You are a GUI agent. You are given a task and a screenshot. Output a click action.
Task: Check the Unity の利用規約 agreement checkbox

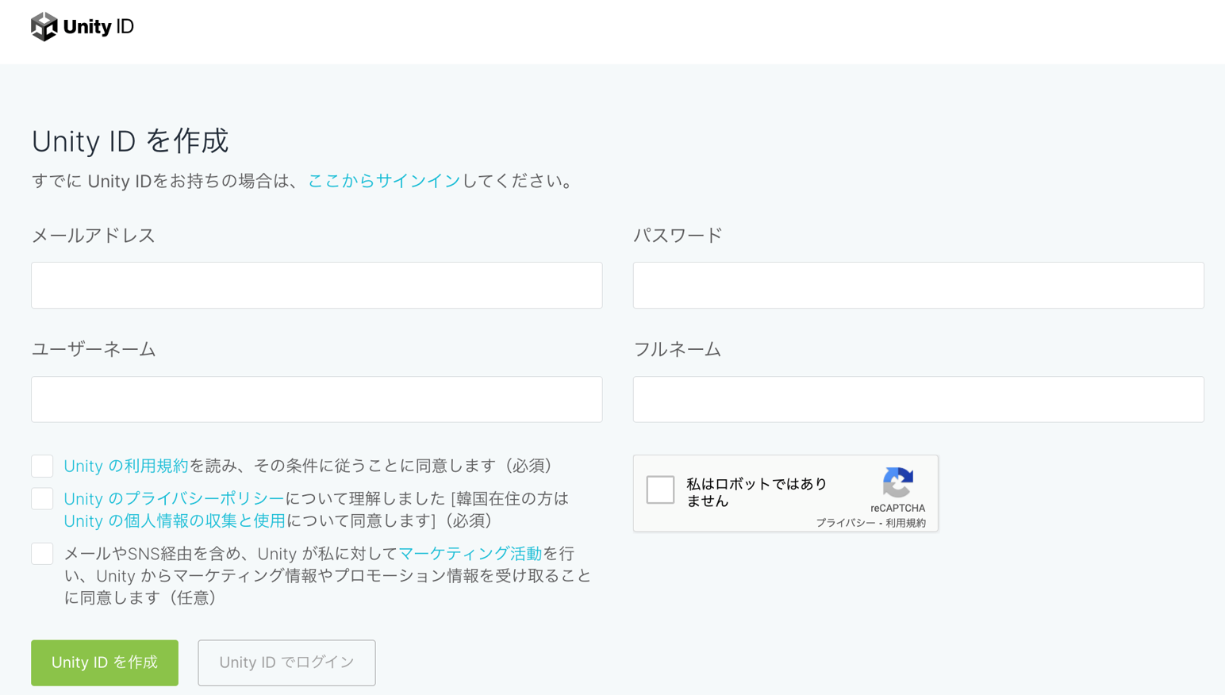pyautogui.click(x=42, y=466)
